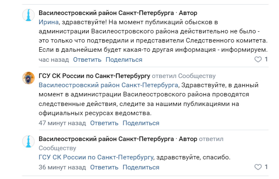Open the avatar on the topmost comment
The height and width of the screenshot is (179, 279).
tap(28, 15)
